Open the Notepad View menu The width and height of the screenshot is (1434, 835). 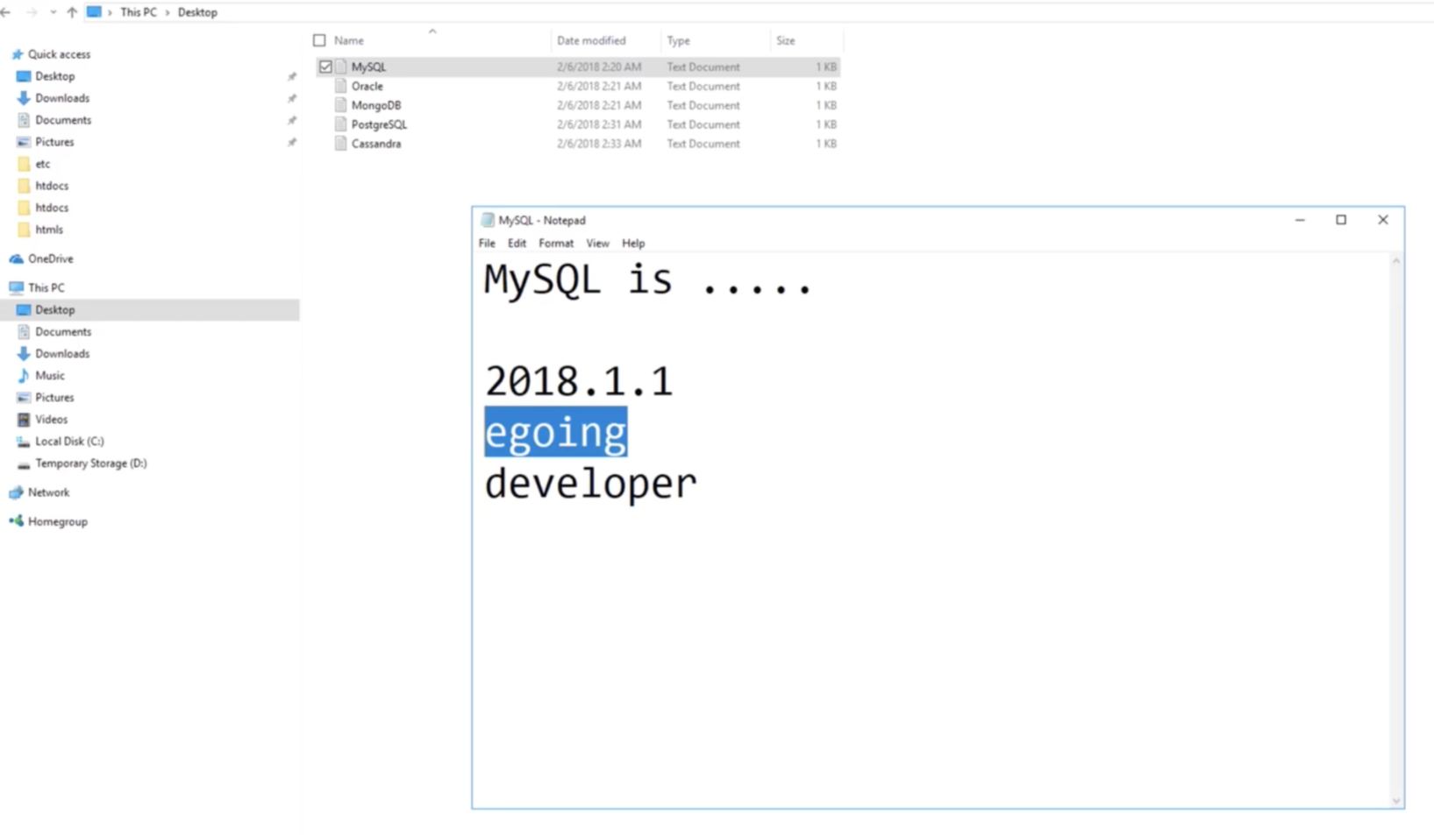[597, 244]
